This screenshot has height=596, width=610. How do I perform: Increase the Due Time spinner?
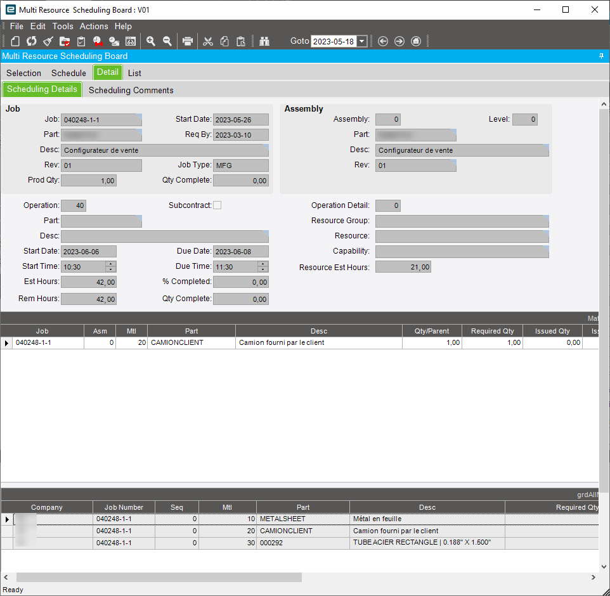click(x=263, y=264)
